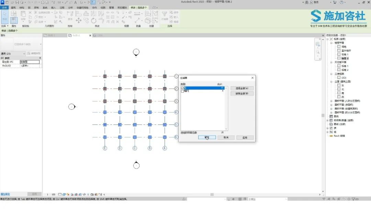This screenshot has height=209, width=371.
Task: Click the zoom region navigation icon
Action: [317, 52]
